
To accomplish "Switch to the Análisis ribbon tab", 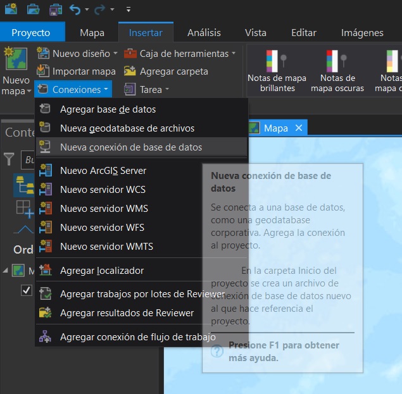I will 204,33.
